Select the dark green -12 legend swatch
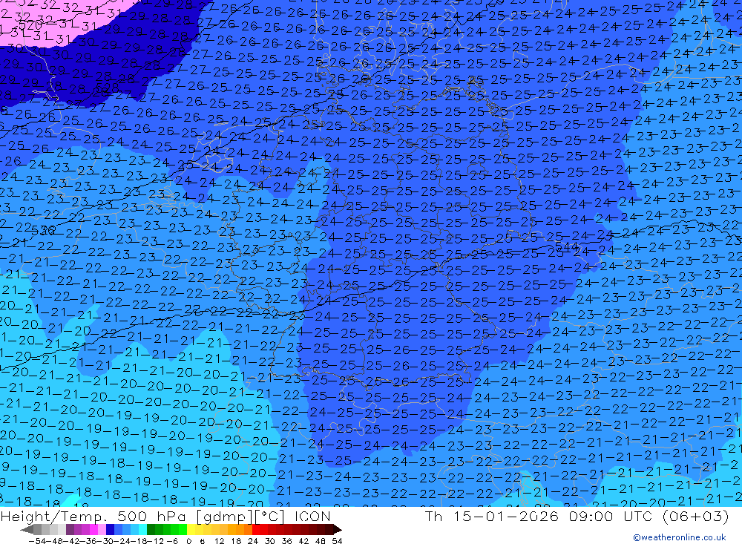 151,529
